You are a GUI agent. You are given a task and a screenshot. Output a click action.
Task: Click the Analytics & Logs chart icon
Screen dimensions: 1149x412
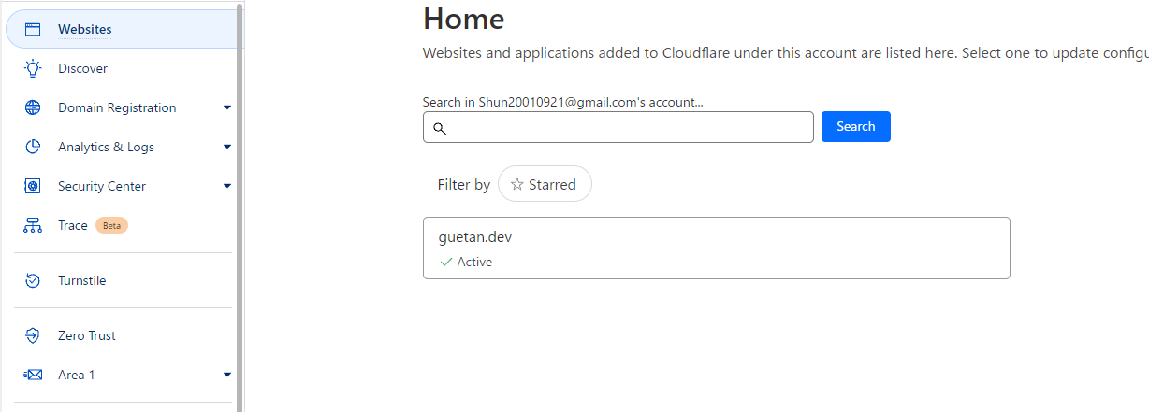click(x=33, y=147)
